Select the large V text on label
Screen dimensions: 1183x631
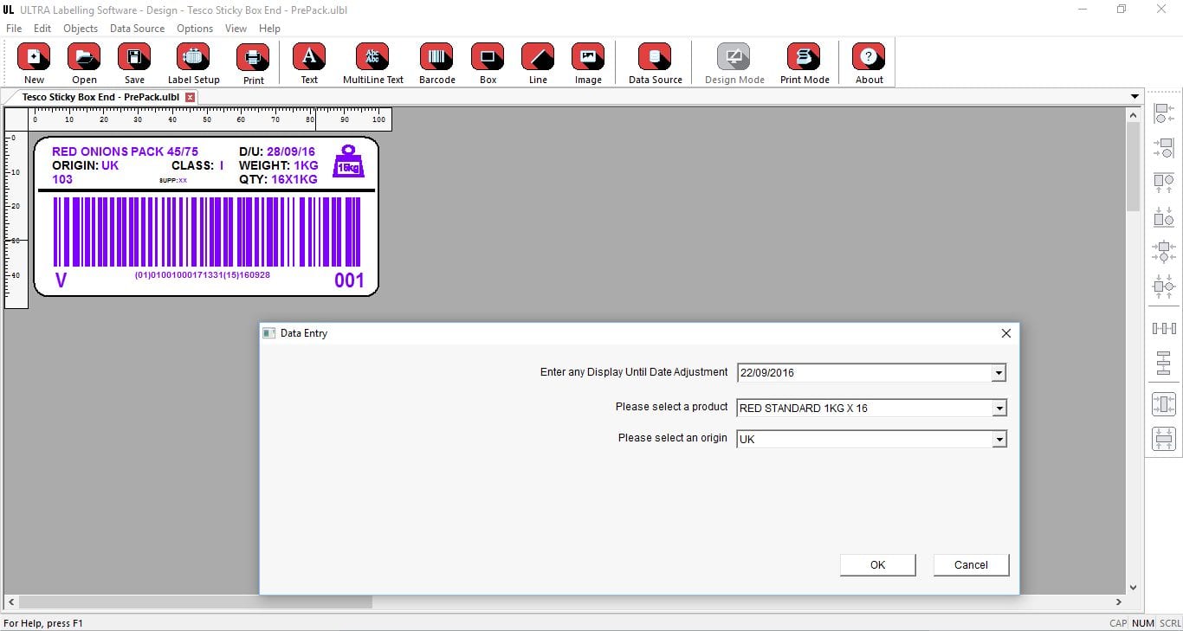pos(61,280)
